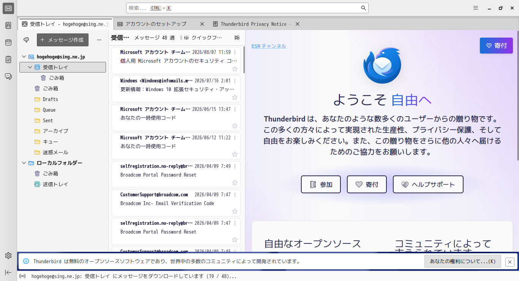519x281 pixels.
Task: Open message list display options icon
Action: tap(237, 38)
